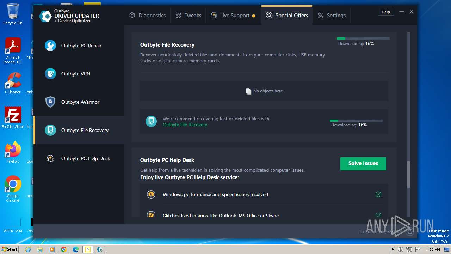
Task: Click 'Windows performance and speed issues resolved' text
Action: click(215, 194)
